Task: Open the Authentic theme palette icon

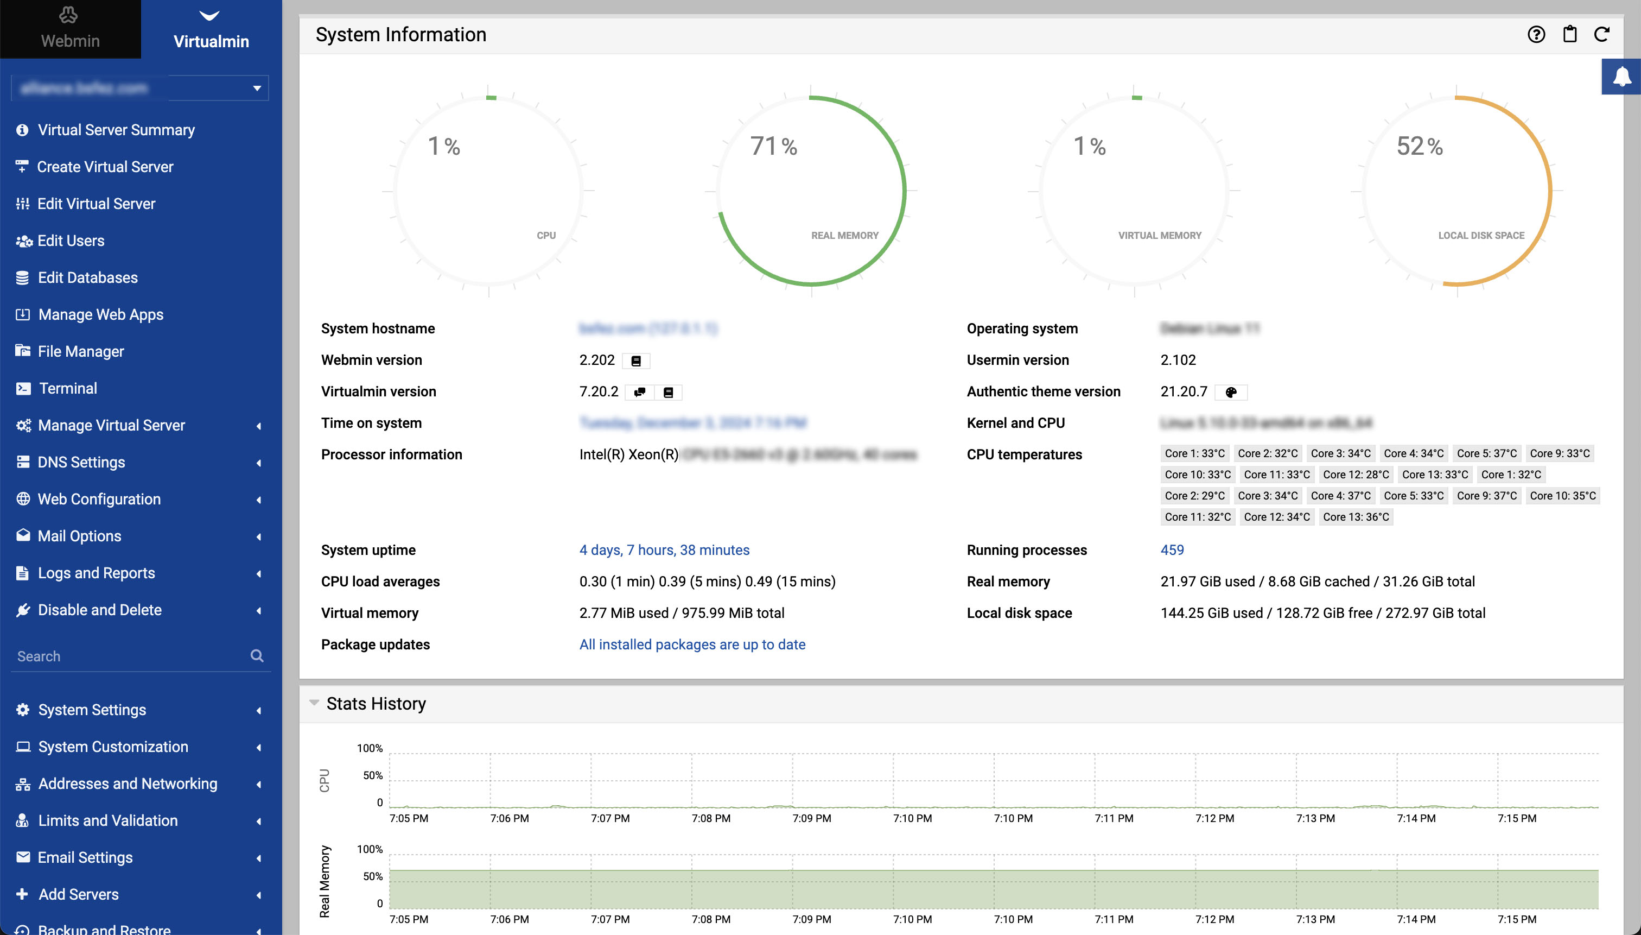Action: point(1230,391)
